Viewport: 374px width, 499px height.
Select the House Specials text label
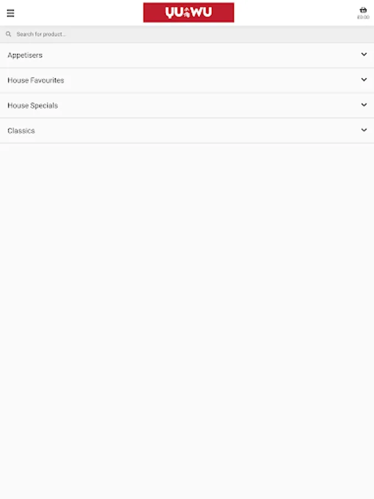tap(33, 105)
